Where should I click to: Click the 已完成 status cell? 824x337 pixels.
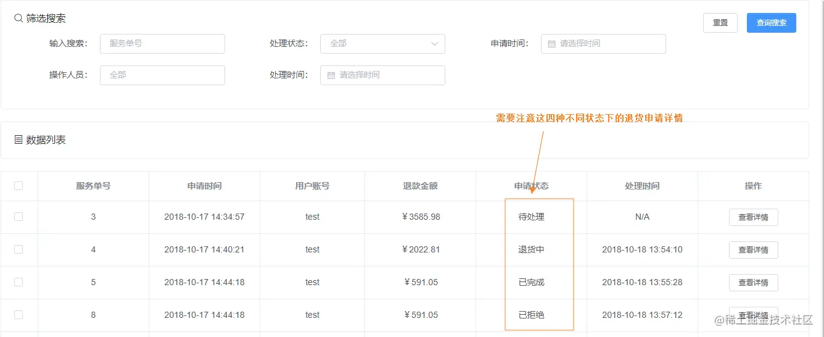[x=531, y=283]
